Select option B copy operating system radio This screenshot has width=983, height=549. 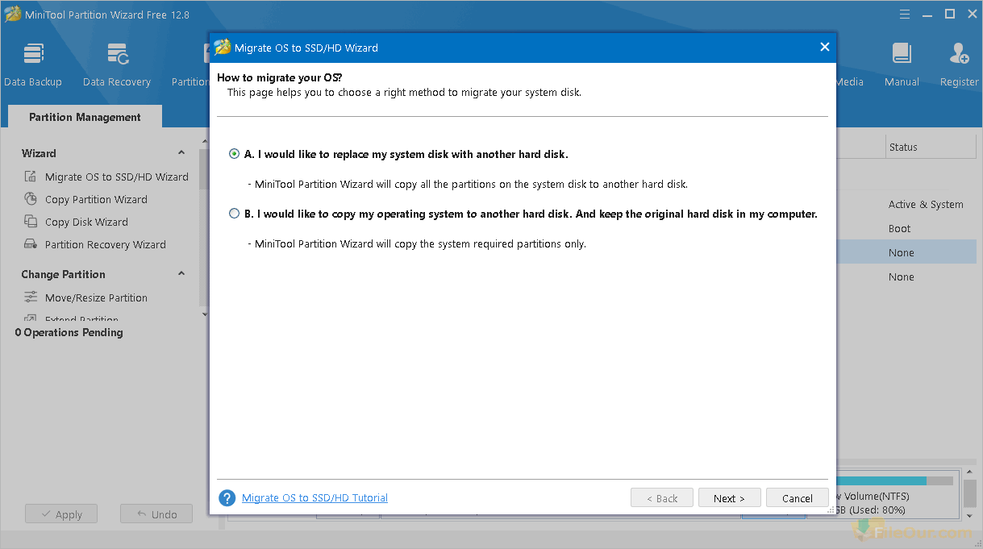(x=235, y=214)
